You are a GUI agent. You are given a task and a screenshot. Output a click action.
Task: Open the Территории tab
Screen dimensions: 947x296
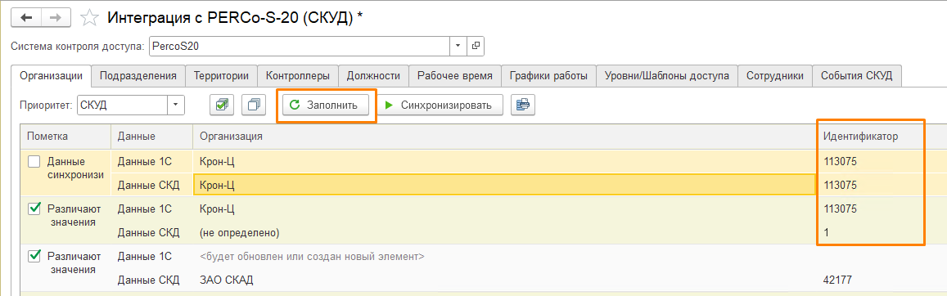[222, 76]
